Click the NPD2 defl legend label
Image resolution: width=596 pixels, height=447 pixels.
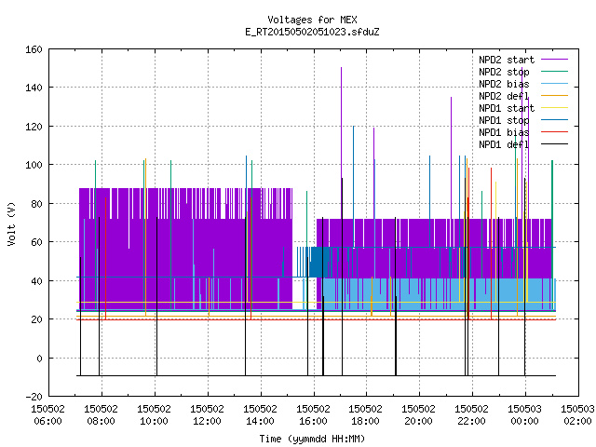click(504, 96)
